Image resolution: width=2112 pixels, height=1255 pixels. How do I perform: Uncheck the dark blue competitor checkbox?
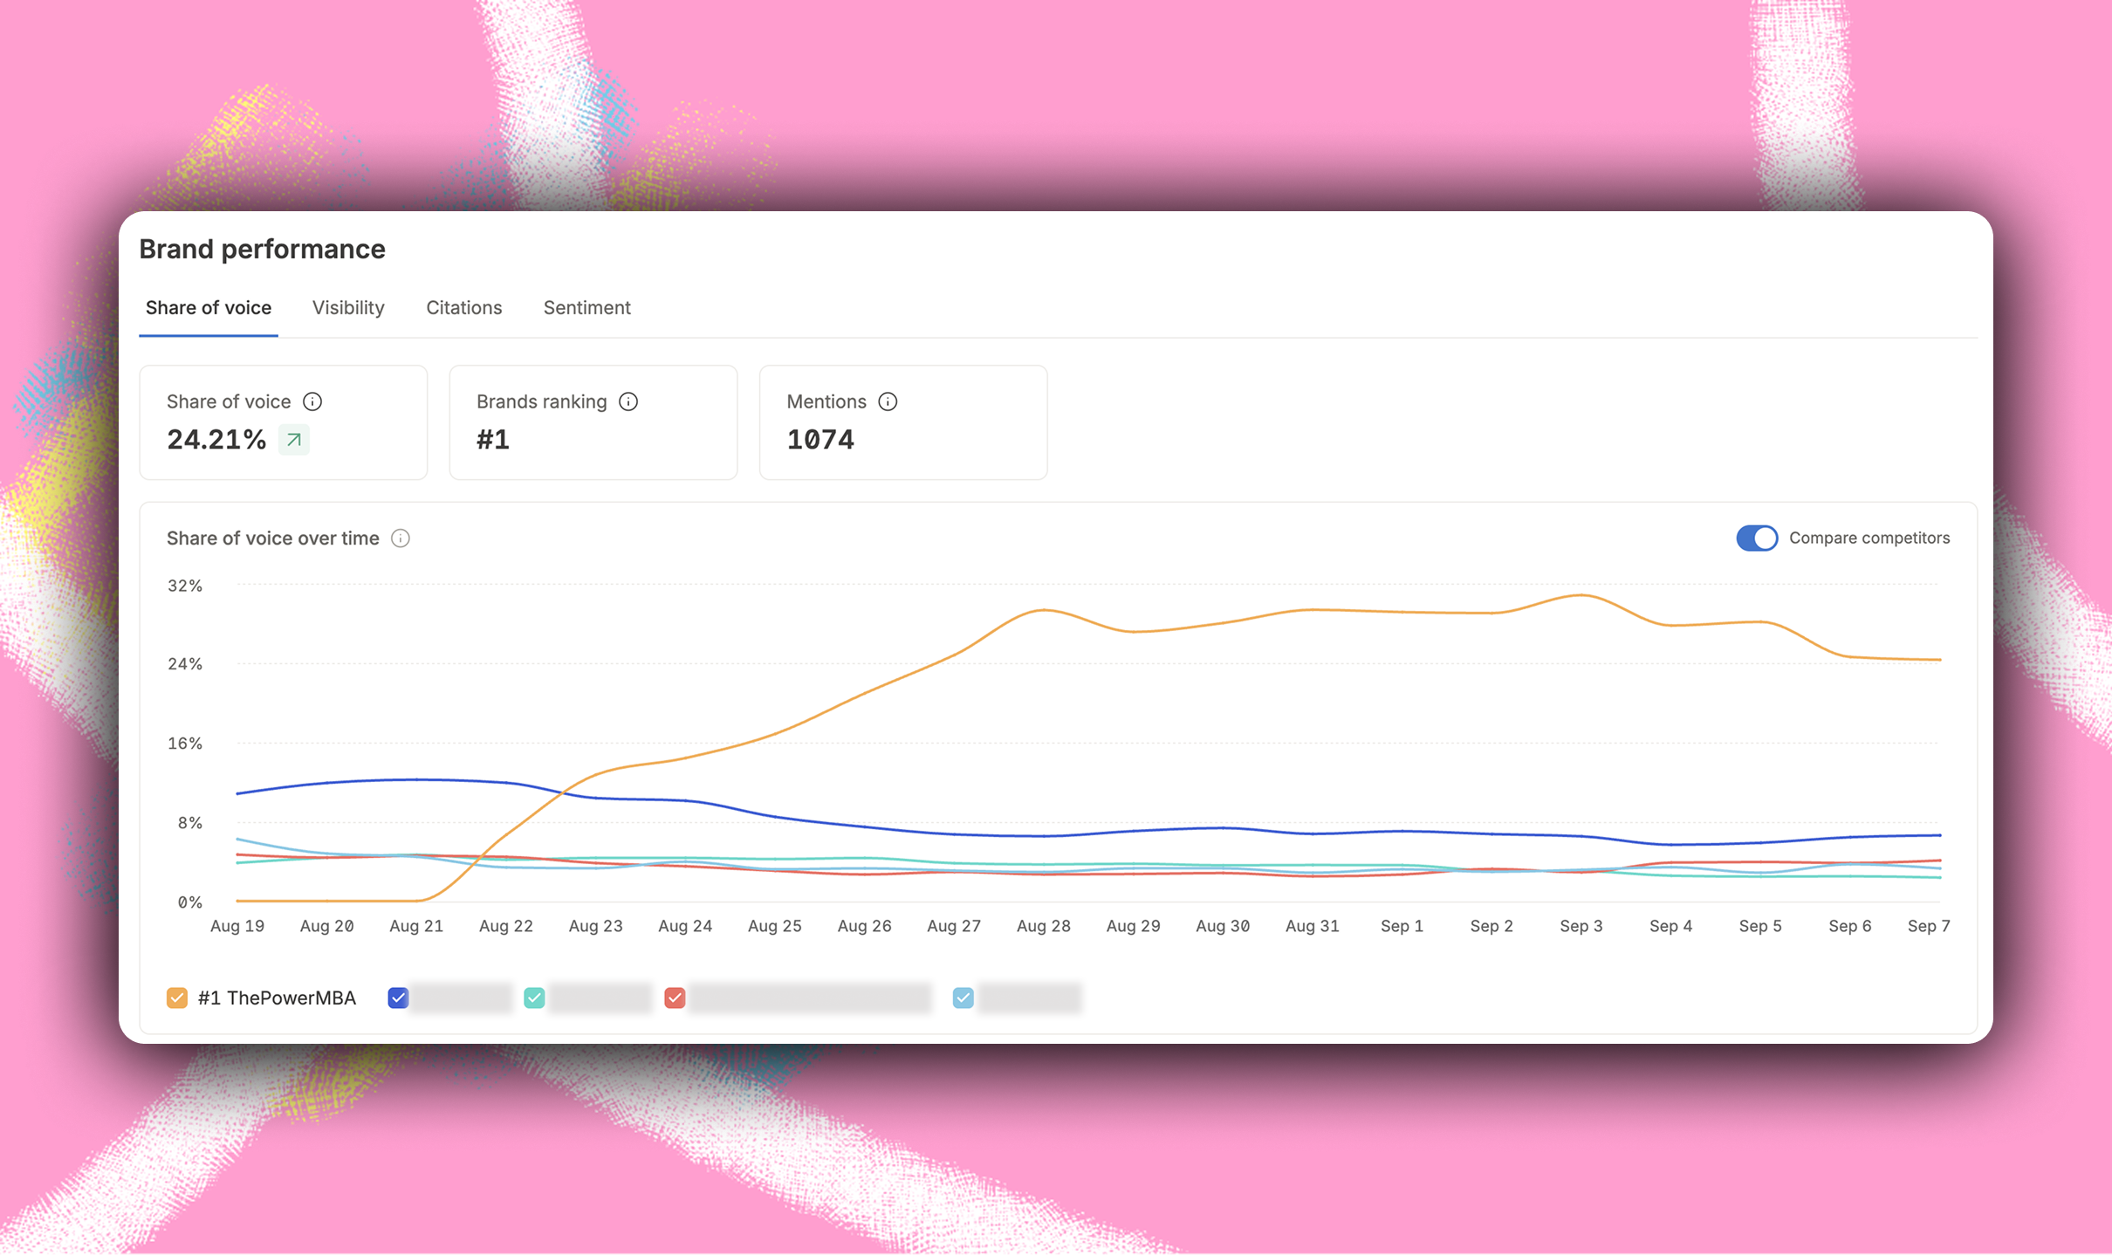[x=398, y=998]
